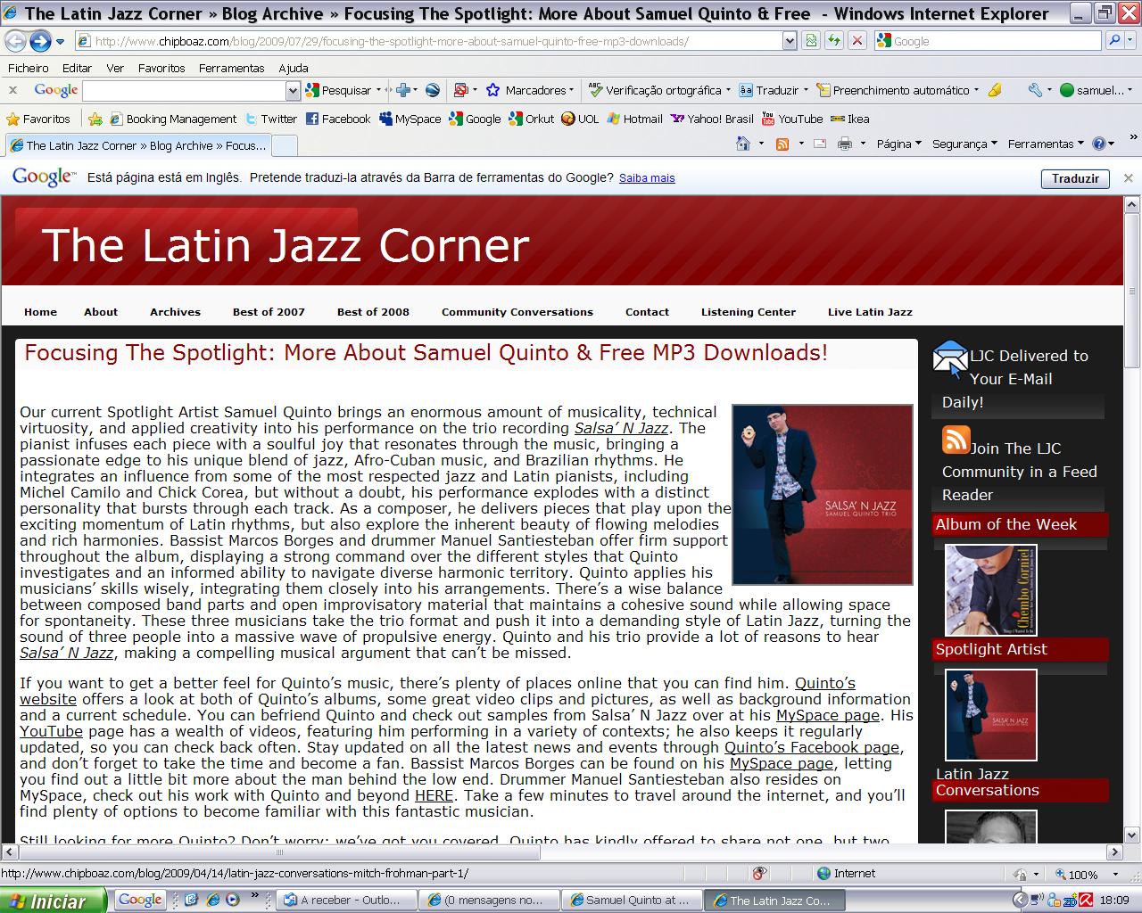1142x913 pixels.
Task: Open the Ver menu
Action: [x=115, y=68]
